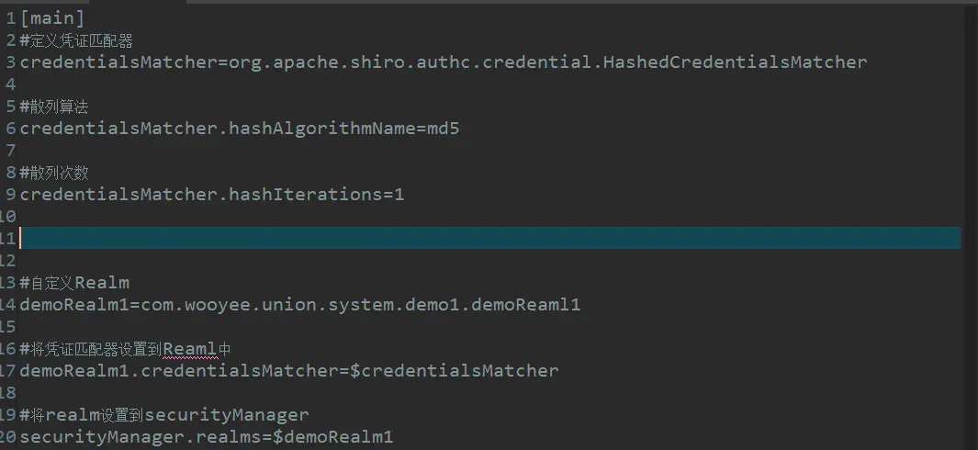The width and height of the screenshot is (978, 450).
Task: Click $demoRealm1 value on last line
Action: pyautogui.click(x=333, y=437)
